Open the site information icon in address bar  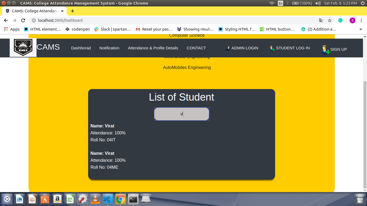click(34, 20)
